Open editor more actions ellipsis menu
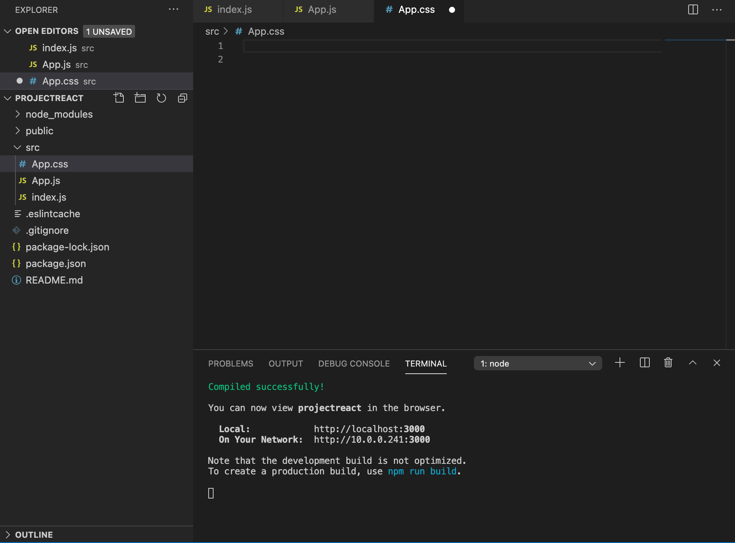The width and height of the screenshot is (735, 543). tap(717, 9)
